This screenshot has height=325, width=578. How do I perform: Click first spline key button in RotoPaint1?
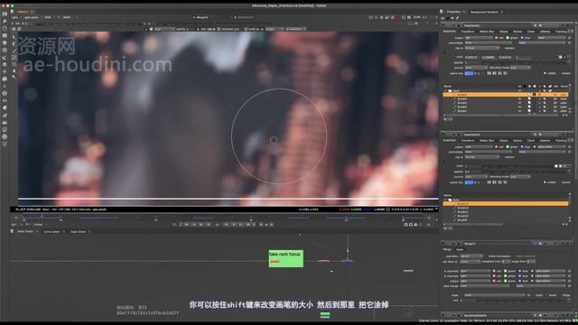[x=489, y=73]
